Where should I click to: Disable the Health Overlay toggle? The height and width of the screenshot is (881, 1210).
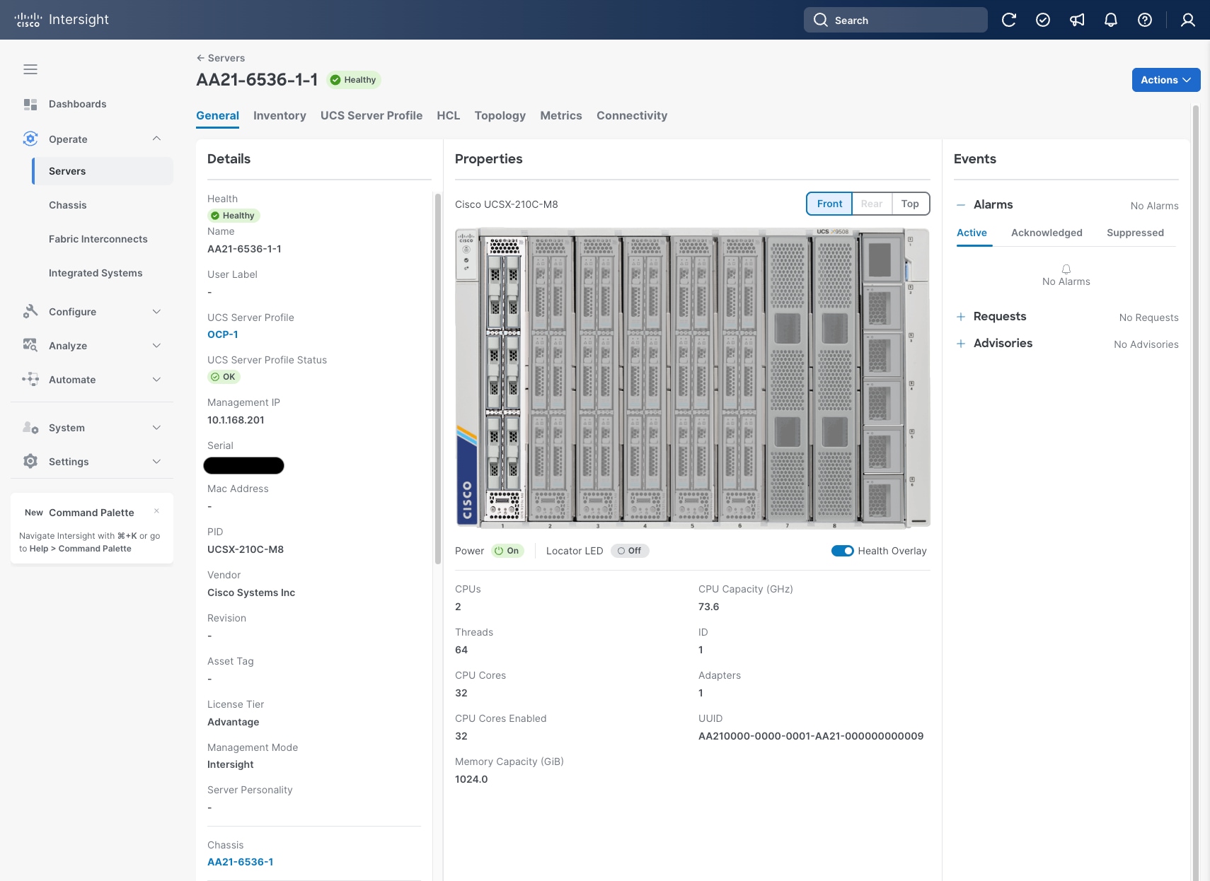[x=842, y=550]
